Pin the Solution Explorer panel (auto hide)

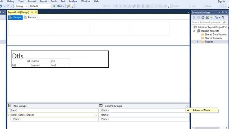(x=223, y=13)
